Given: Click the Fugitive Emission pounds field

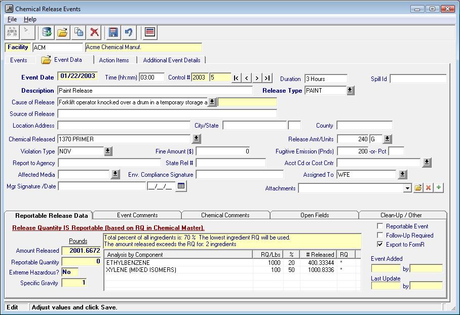Looking at the screenshot, I should [x=353, y=151].
